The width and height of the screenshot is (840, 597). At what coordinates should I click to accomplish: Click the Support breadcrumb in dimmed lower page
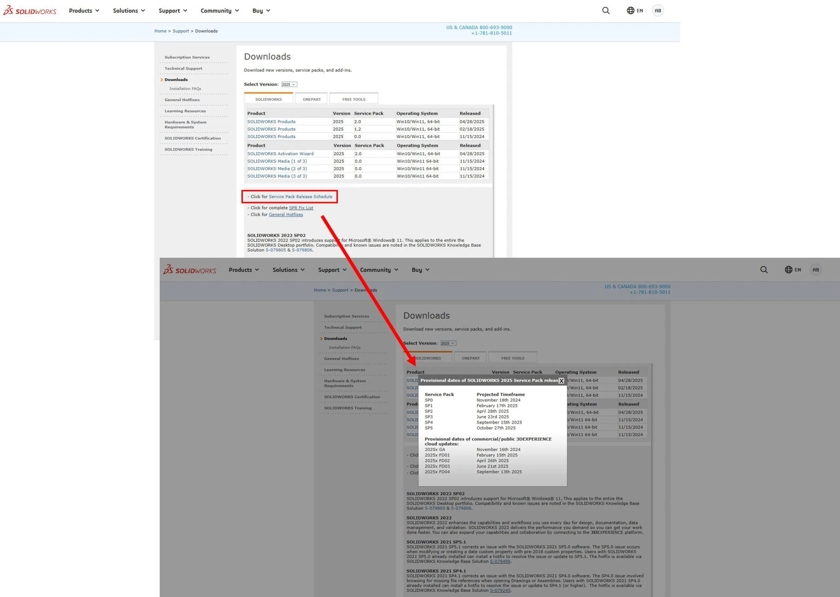click(340, 290)
